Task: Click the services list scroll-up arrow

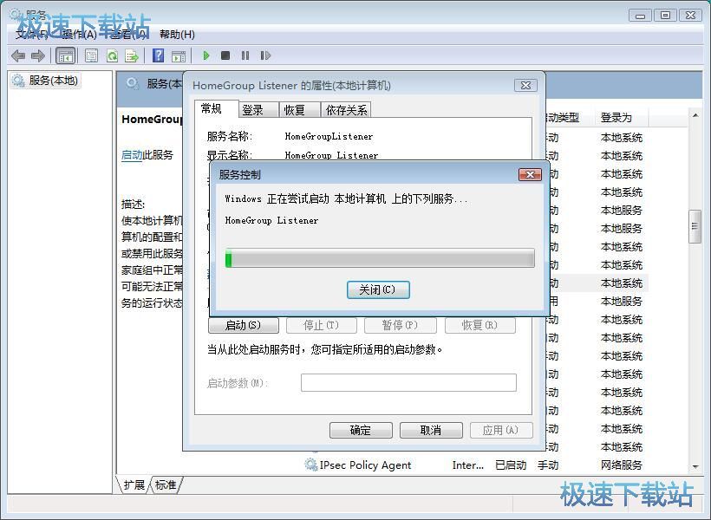Action: (x=695, y=115)
